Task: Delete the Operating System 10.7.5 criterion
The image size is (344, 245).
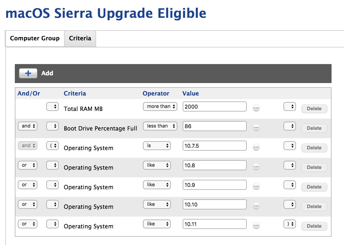Action: pos(314,148)
